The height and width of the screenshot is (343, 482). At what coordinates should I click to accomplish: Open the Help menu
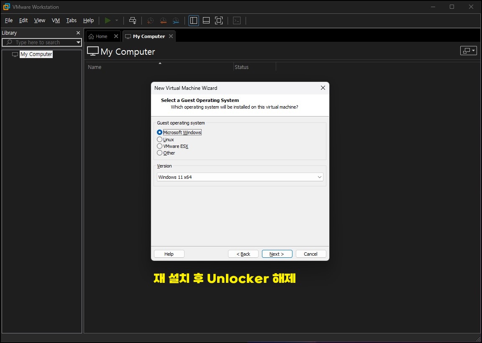pyautogui.click(x=88, y=20)
